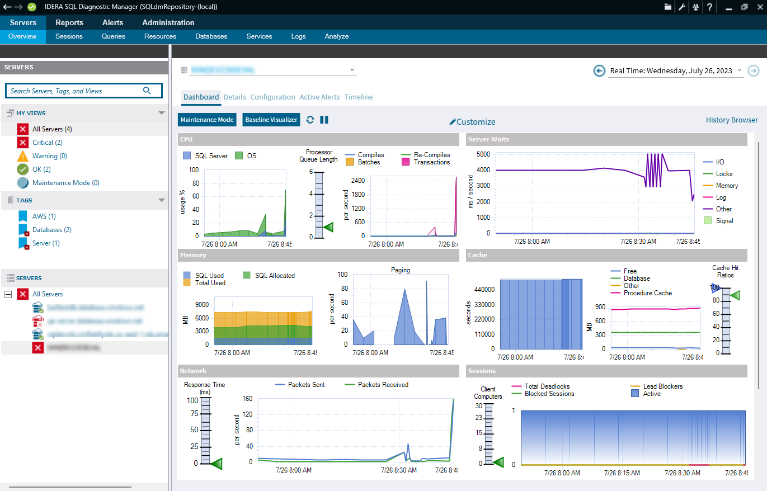
Task: Open the History Browser link
Action: coord(732,120)
